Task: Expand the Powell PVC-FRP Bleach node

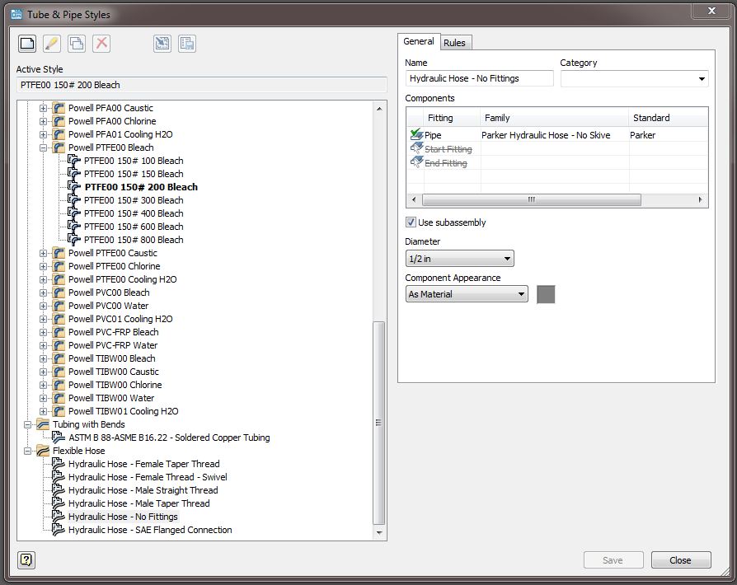Action: pyautogui.click(x=43, y=332)
